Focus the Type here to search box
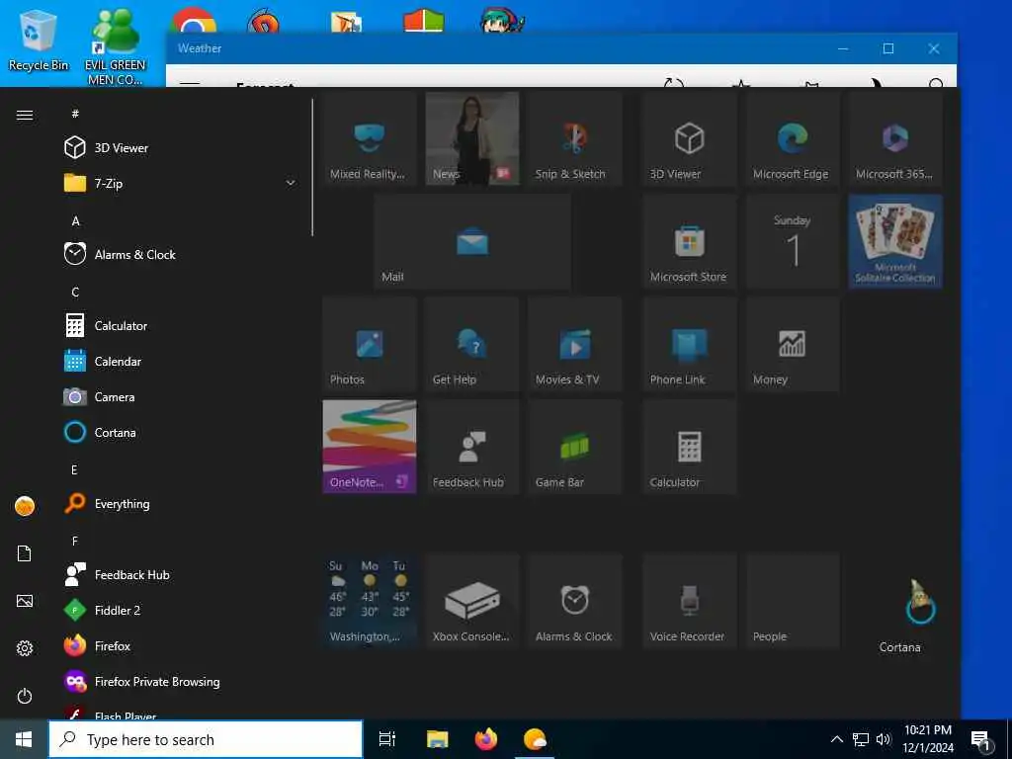1012x759 pixels. pyautogui.click(x=206, y=739)
